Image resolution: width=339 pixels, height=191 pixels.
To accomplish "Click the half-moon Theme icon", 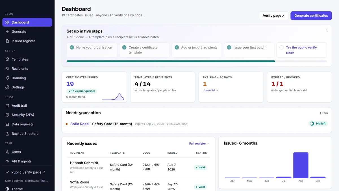I will 7,189.
